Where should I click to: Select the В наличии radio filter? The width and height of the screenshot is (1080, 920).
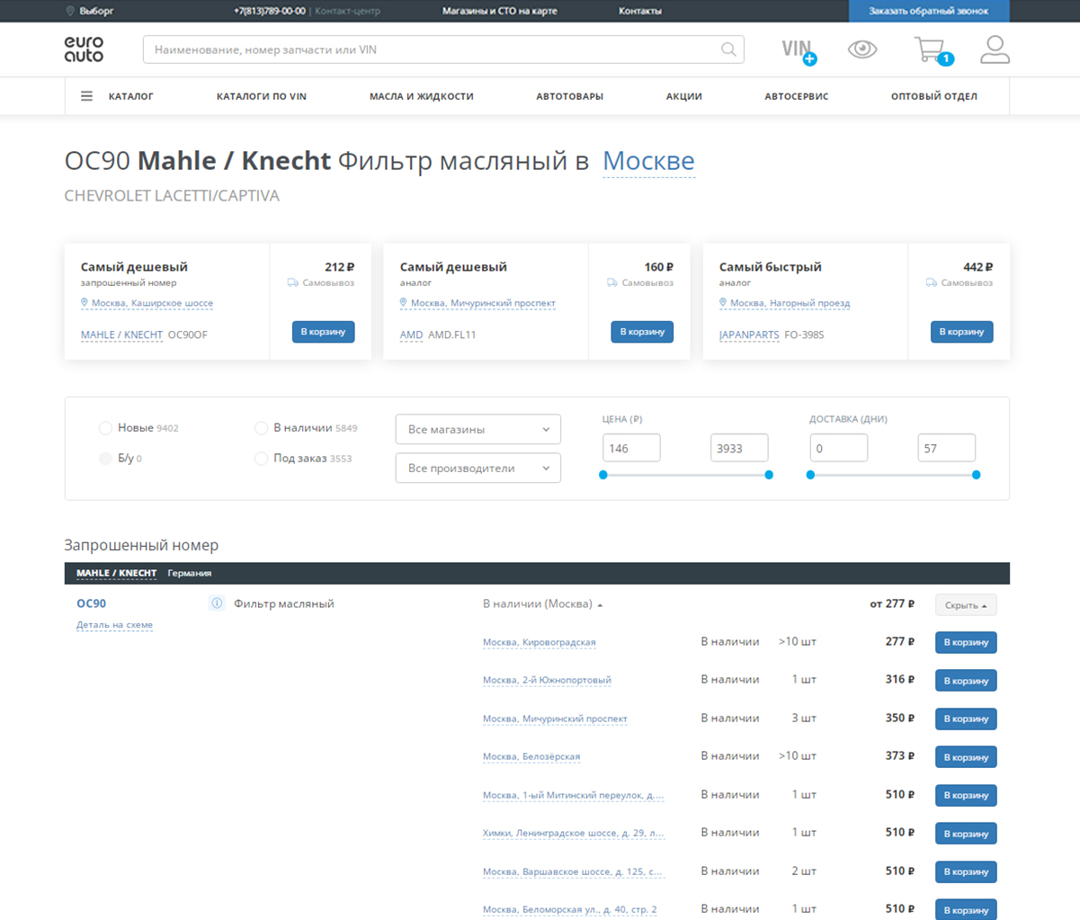tap(261, 428)
